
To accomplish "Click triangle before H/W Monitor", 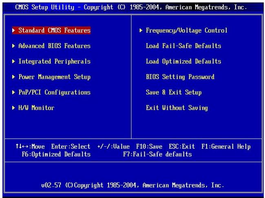I will point(14,108).
